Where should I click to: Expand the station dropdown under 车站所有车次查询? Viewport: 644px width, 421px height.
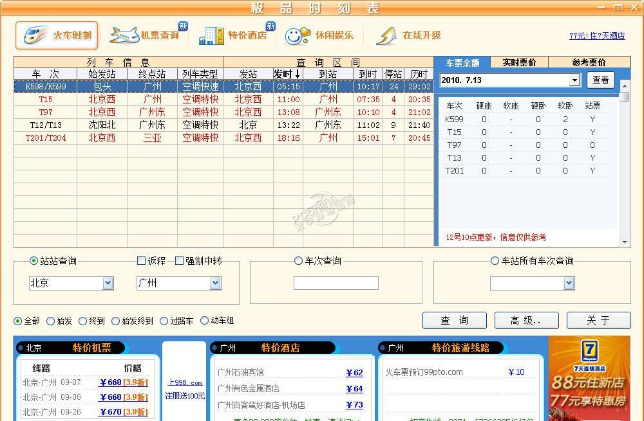(x=569, y=283)
